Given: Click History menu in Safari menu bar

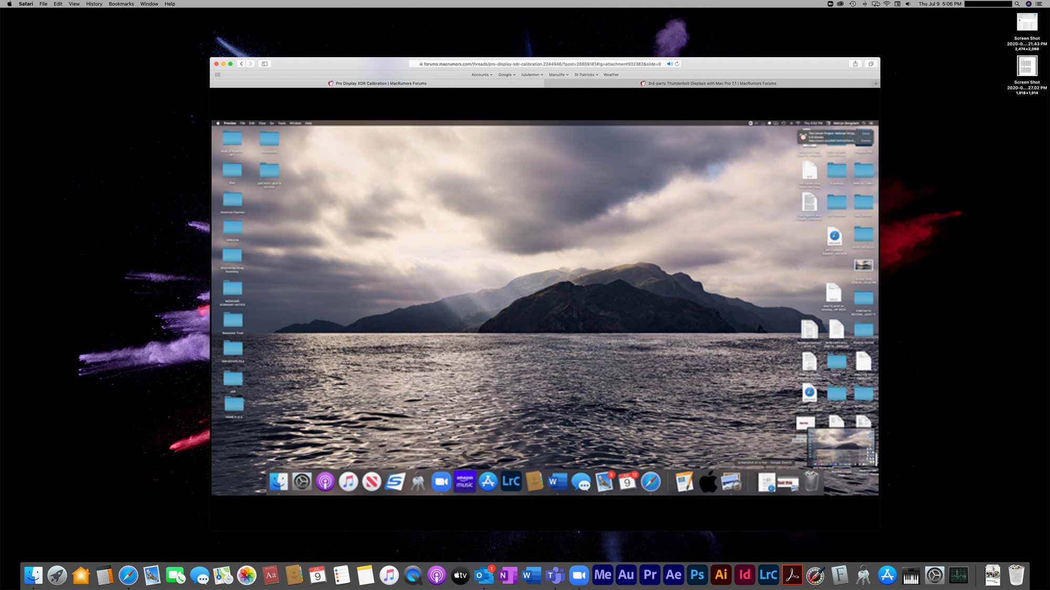Looking at the screenshot, I should tap(94, 4).
